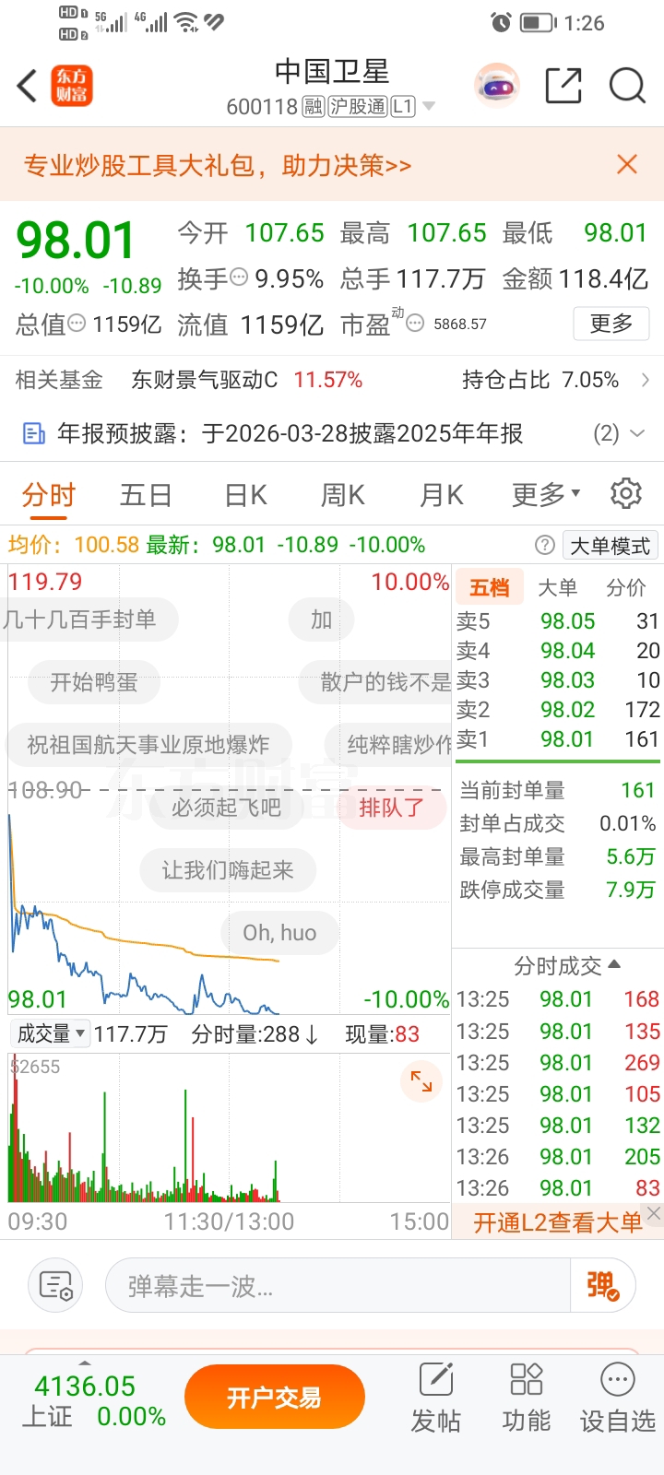Select the 大单 tab
664x1475 pixels.
557,587
